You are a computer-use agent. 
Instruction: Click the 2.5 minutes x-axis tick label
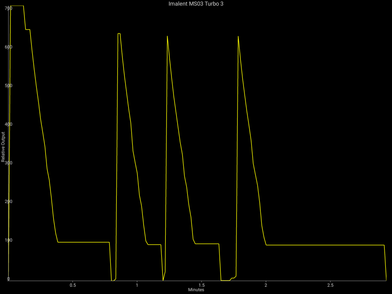pyautogui.click(x=330, y=285)
